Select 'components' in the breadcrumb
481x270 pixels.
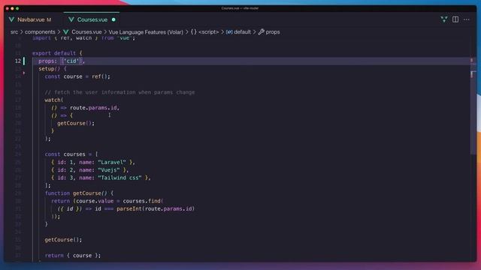pos(40,31)
